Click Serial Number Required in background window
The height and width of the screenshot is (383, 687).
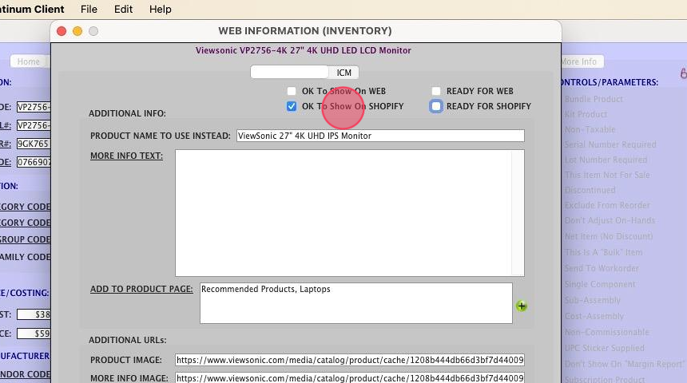(x=610, y=144)
